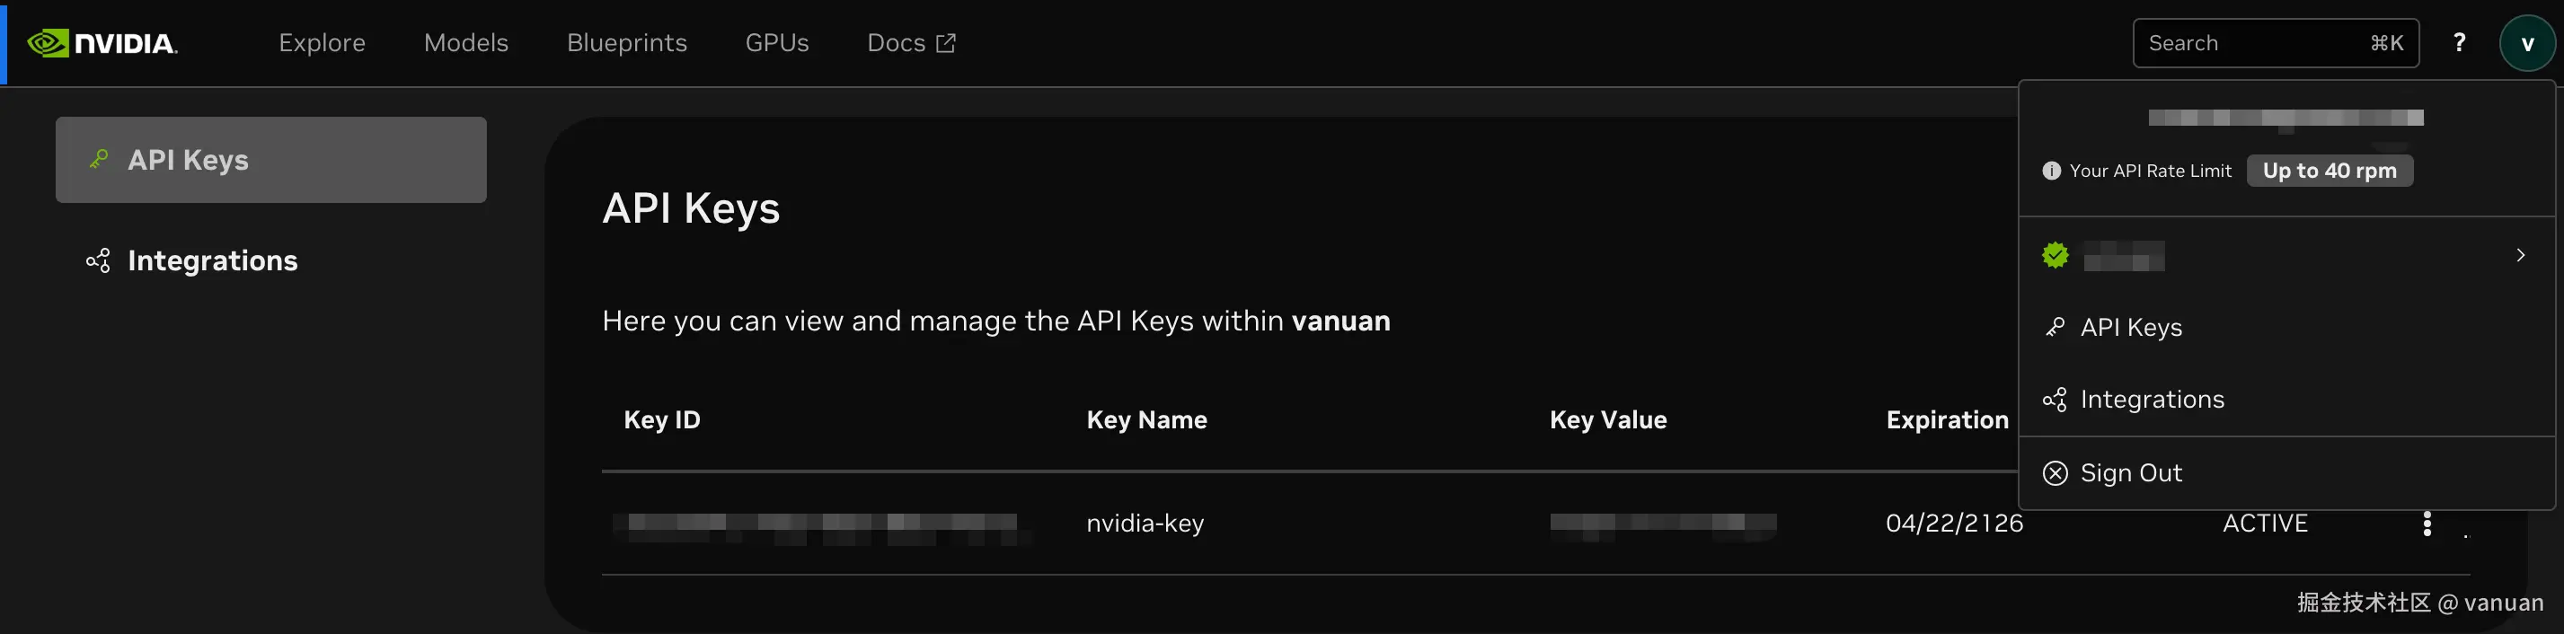Select Integrations in the account dropdown
This screenshot has width=2564, height=634.
click(2151, 399)
